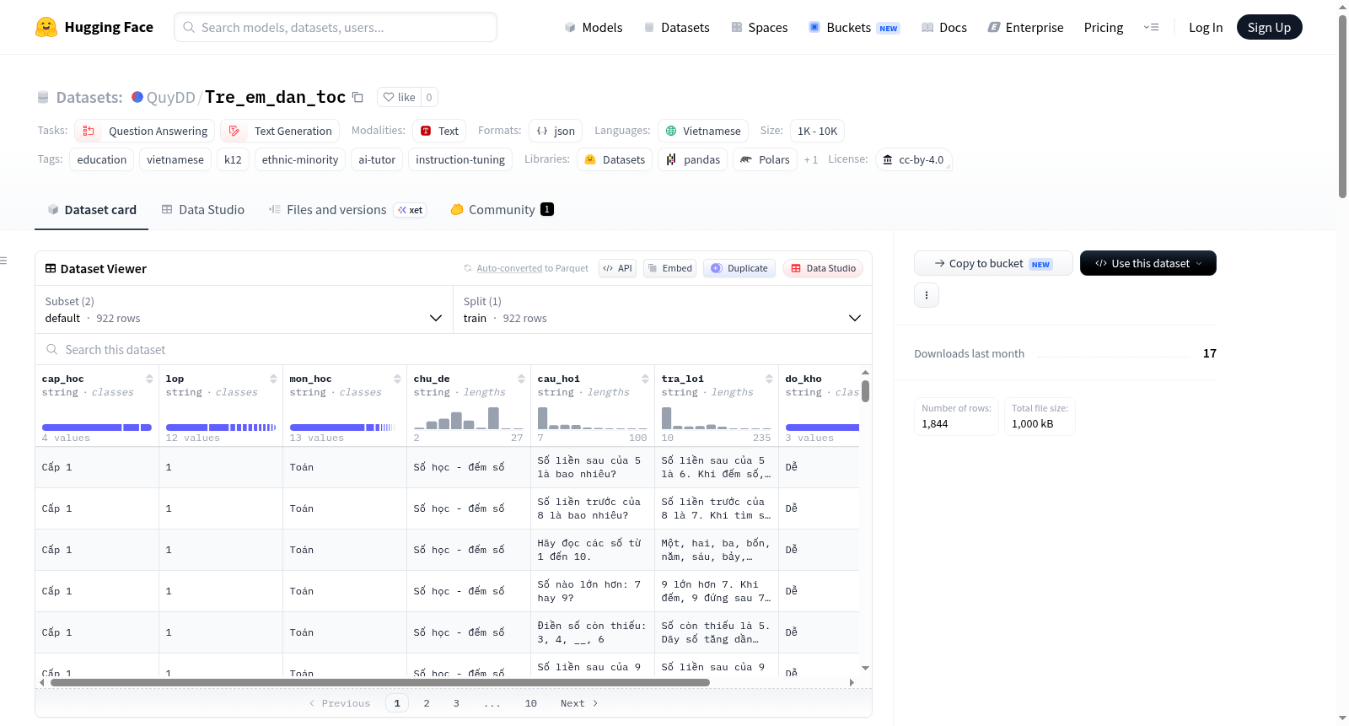Screen dimensions: 1349x726
Task: Select cell 'Số nào lớn hơn: 7 hay 9?'
Action: click(x=593, y=591)
